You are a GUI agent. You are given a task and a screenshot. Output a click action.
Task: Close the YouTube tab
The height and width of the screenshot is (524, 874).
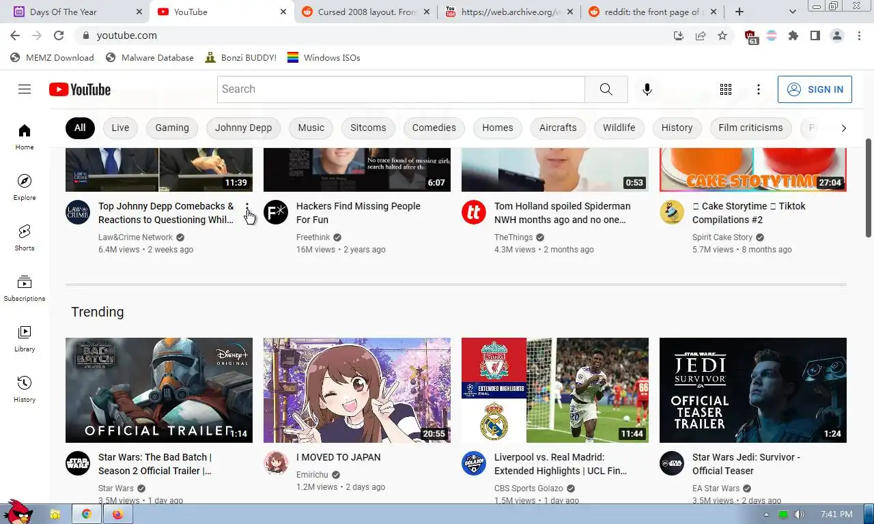(283, 12)
